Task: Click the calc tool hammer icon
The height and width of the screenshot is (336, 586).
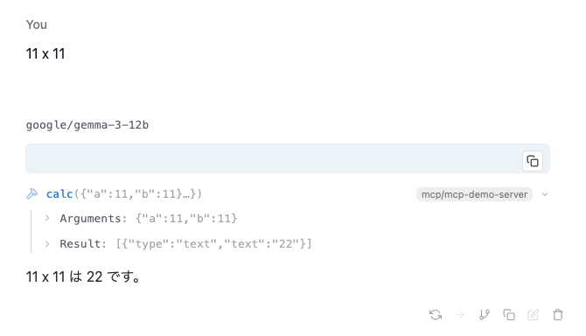Action: tap(32, 194)
